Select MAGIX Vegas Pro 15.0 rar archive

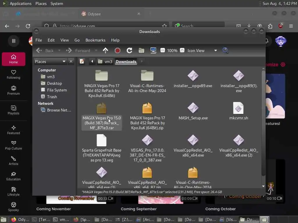pyautogui.click(x=102, y=116)
